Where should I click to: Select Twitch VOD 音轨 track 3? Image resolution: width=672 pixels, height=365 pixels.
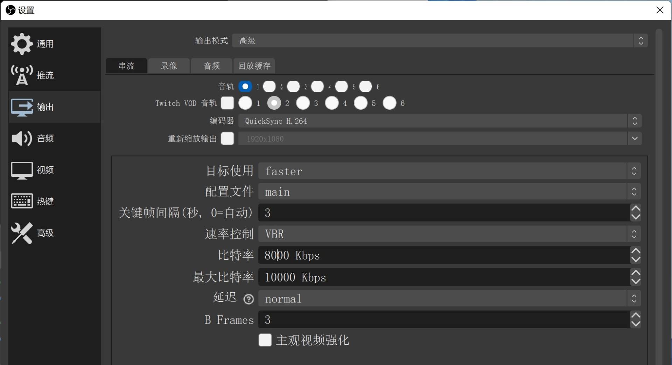pos(302,103)
